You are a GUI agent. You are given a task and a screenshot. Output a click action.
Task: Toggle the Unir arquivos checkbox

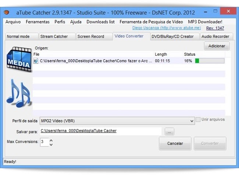pyautogui.click(x=198, y=119)
